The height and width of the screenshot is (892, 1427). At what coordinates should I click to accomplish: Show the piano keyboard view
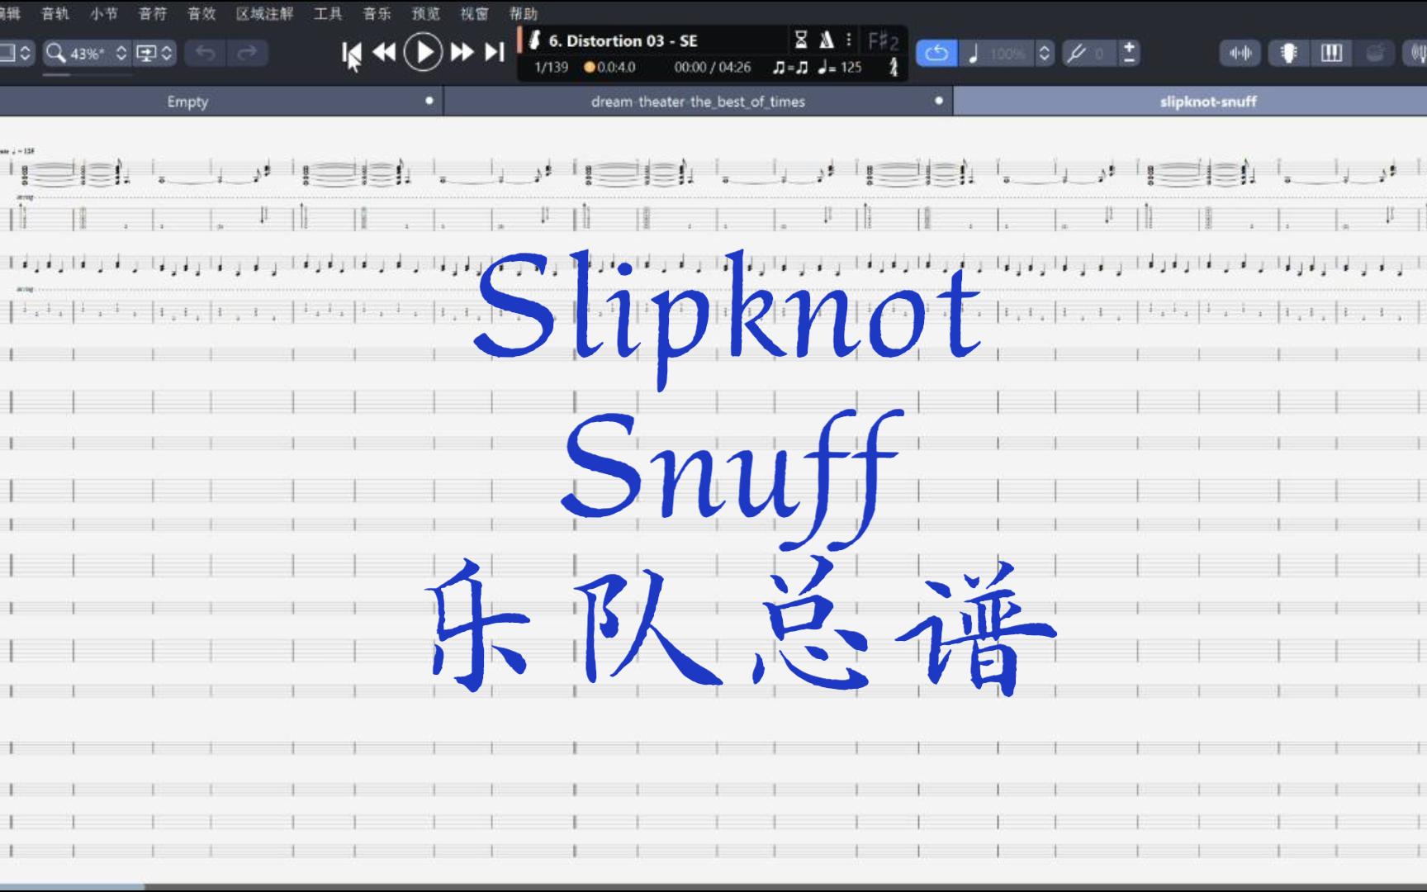(x=1331, y=53)
